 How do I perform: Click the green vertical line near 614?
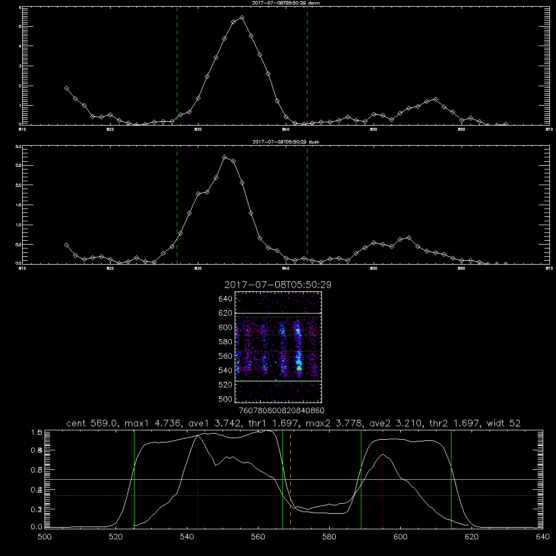point(451,479)
